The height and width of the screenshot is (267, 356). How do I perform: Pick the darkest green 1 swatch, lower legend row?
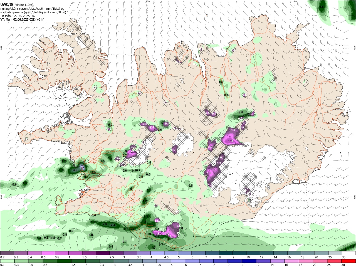coord(64,261)
